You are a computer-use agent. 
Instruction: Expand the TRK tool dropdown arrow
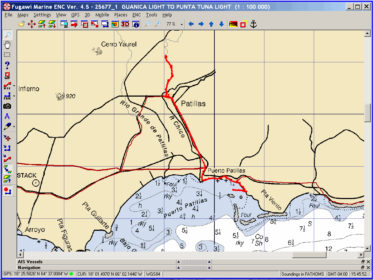point(14,96)
